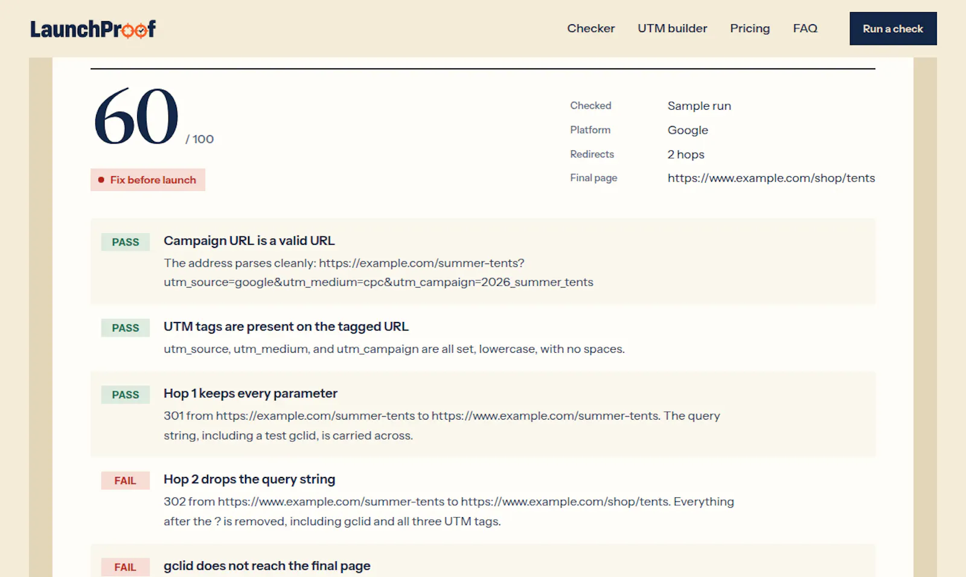Click the utm_source, utm_medium description line
Viewport: 966px width, 577px height.
394,349
